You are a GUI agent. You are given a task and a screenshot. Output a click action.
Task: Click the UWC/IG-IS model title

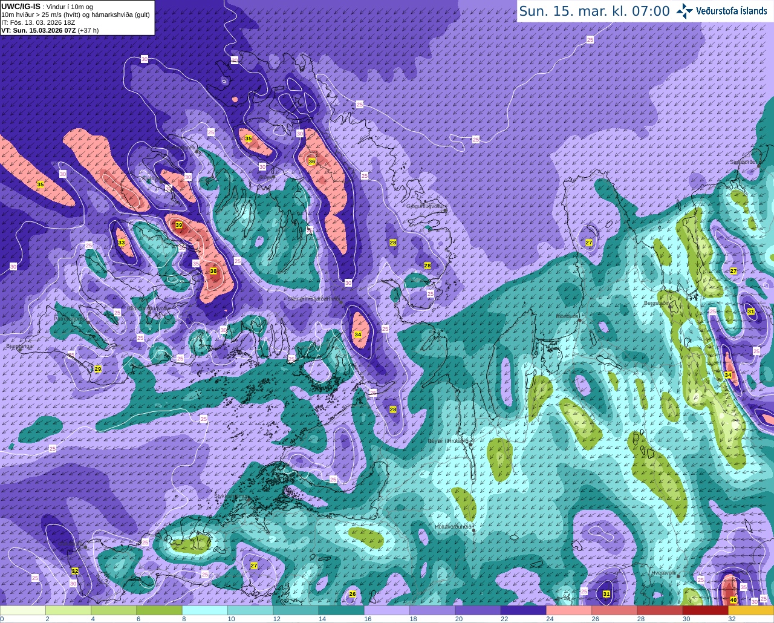21,7
